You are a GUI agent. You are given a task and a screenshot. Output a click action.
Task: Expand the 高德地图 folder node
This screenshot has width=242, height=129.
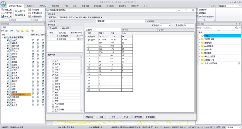click(199, 43)
